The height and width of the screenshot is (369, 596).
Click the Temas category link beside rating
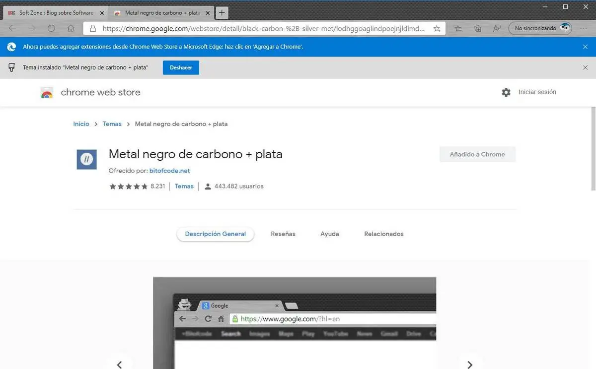[184, 186]
